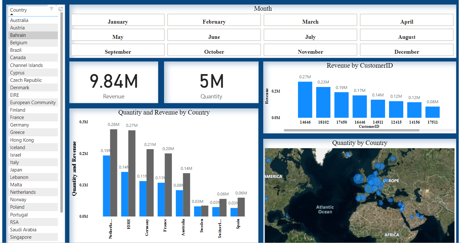The height and width of the screenshot is (243, 461).
Task: Click the horizontal scrollbar under Revenue by CustomerID
Action: pyautogui.click(x=351, y=130)
